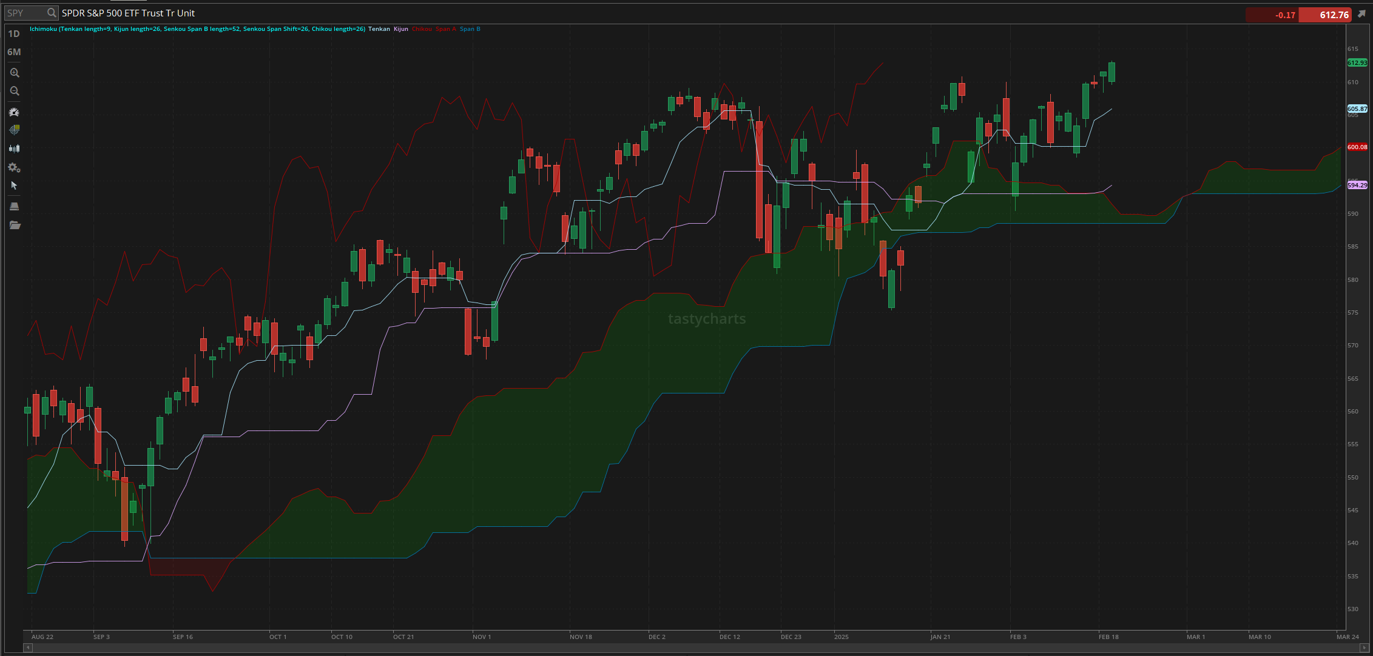This screenshot has width=1373, height=656.
Task: Click the icon above the folder icon
Action: (15, 206)
